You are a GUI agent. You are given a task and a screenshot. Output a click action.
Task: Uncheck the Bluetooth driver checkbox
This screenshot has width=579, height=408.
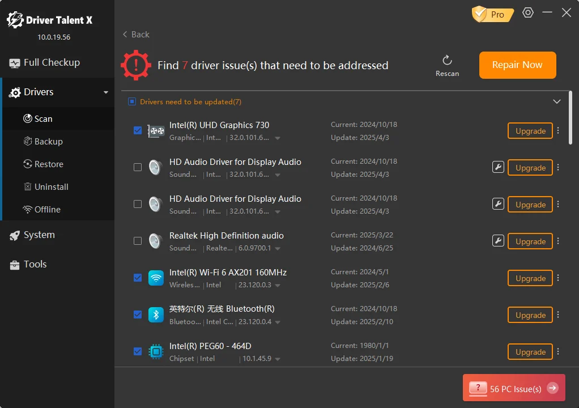pos(138,314)
